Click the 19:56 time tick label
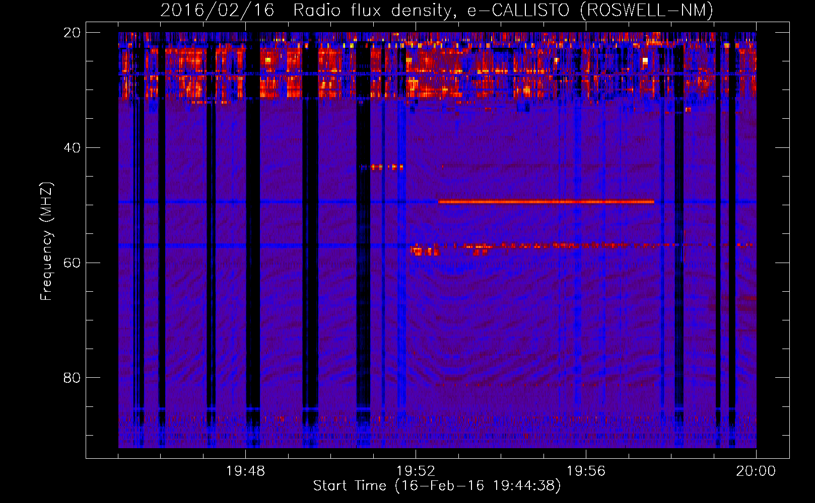 click(x=586, y=471)
